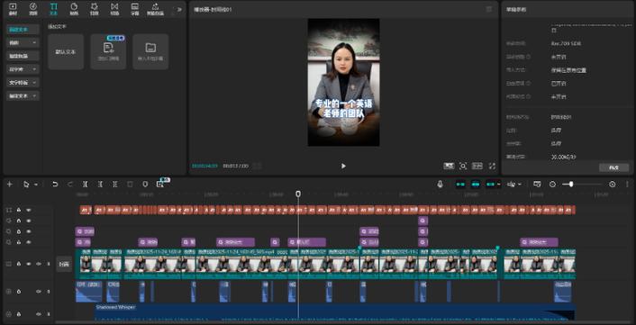Open the effects (特效) tab
This screenshot has width=636, height=325.
click(x=94, y=9)
